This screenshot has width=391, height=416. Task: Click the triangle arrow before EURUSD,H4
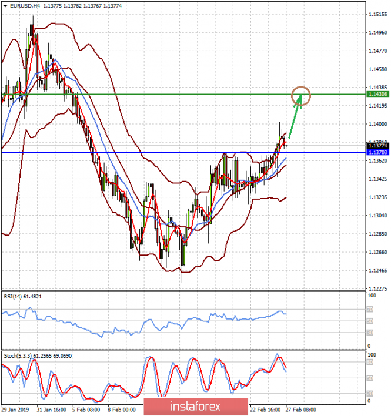[x=5, y=5]
